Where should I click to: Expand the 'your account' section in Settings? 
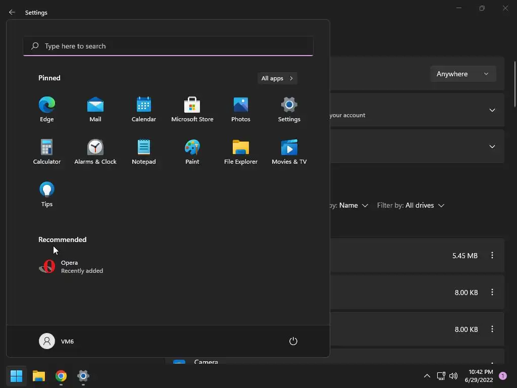(492, 110)
